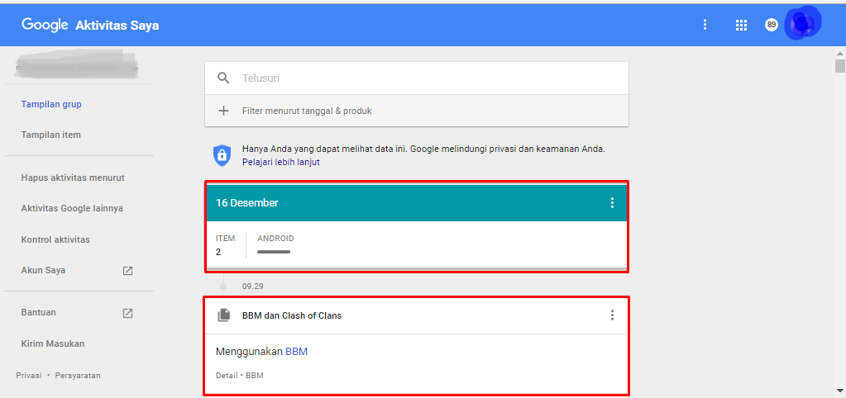Select Tampilan grup view

(51, 105)
